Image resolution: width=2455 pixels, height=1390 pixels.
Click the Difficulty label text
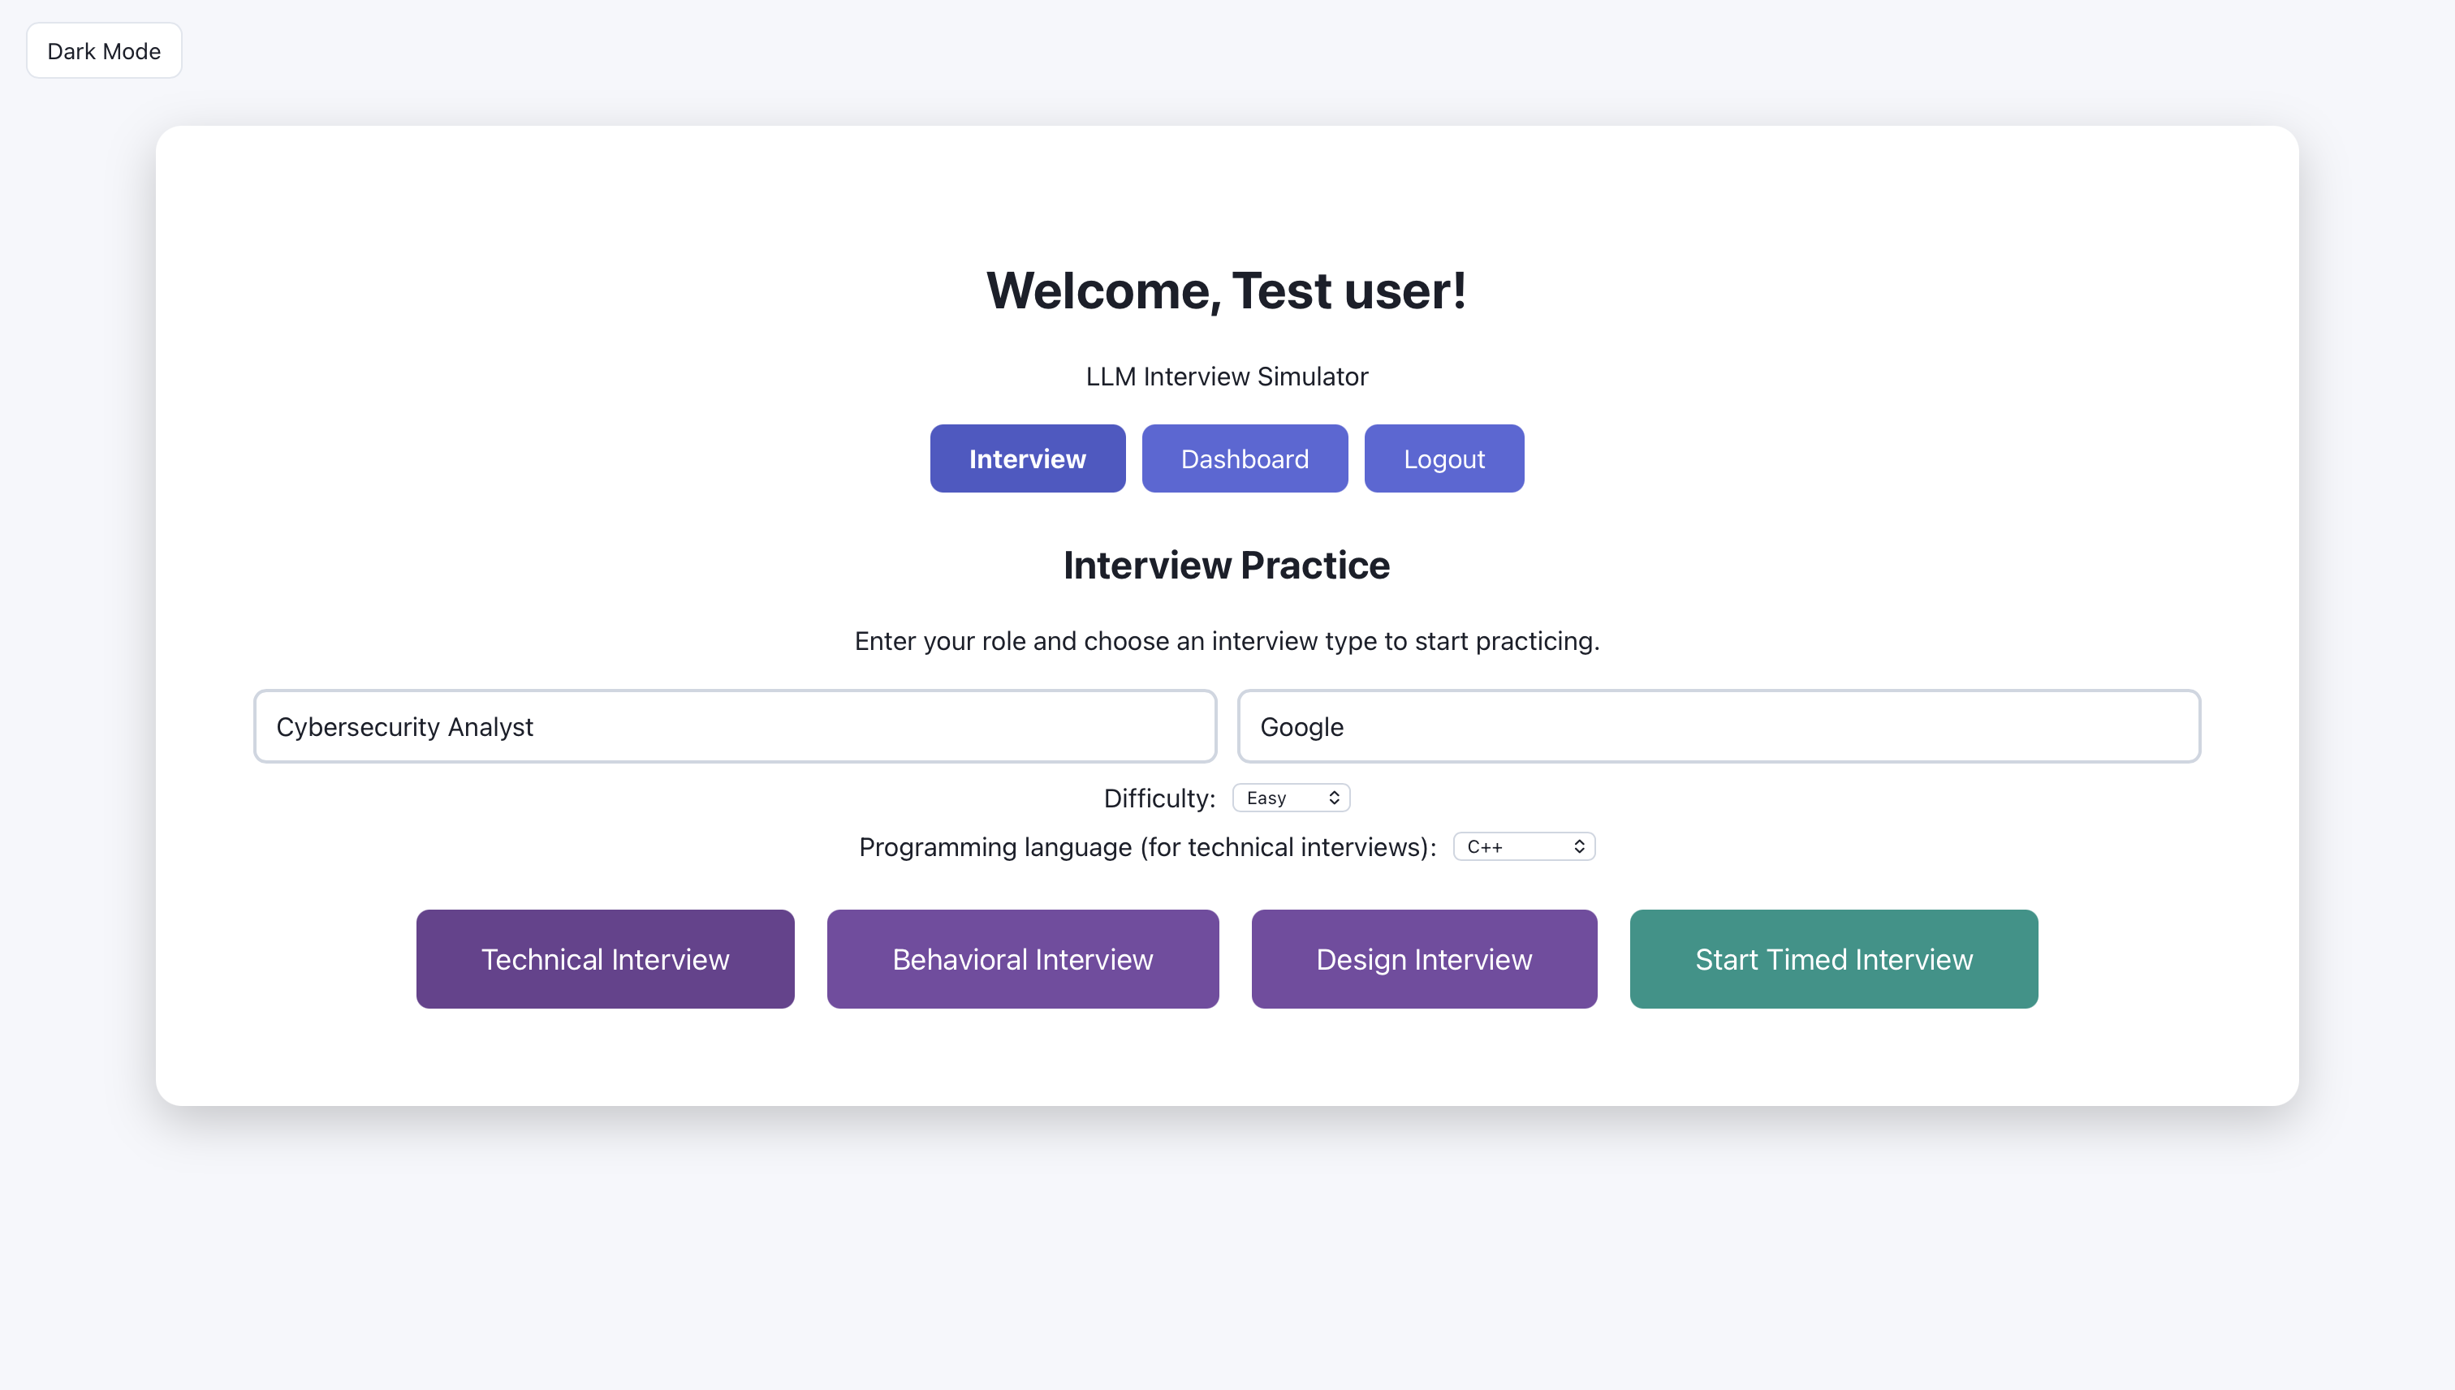pos(1158,798)
